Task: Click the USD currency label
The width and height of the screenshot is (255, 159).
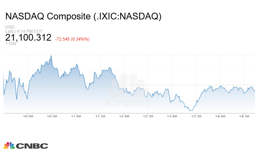Action: tap(10, 27)
